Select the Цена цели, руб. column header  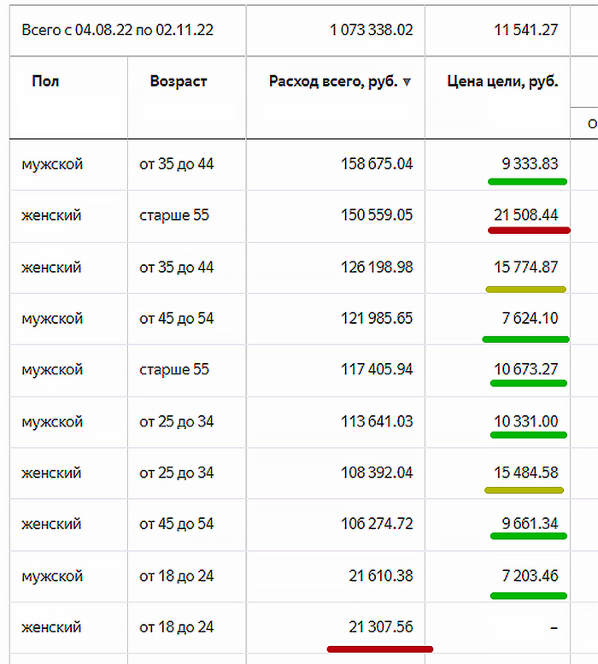tap(502, 82)
